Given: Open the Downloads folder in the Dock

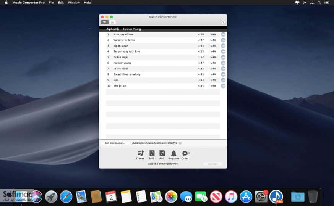Looking at the screenshot, I should 298,196.
